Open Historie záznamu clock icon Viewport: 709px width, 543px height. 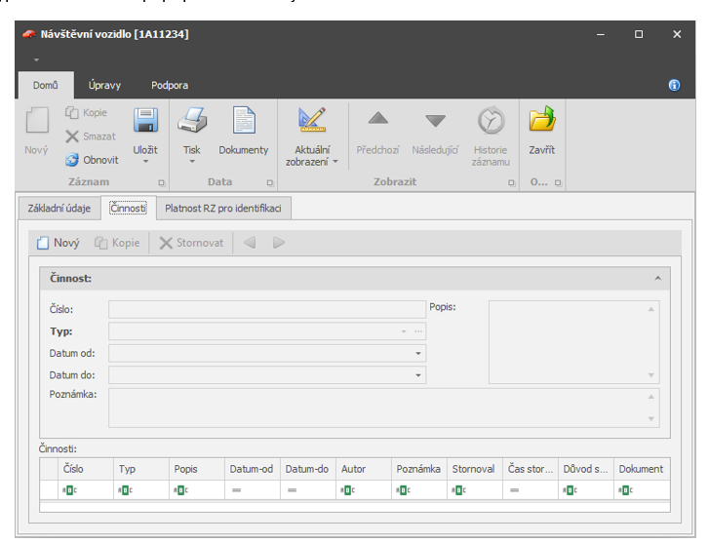[x=492, y=120]
